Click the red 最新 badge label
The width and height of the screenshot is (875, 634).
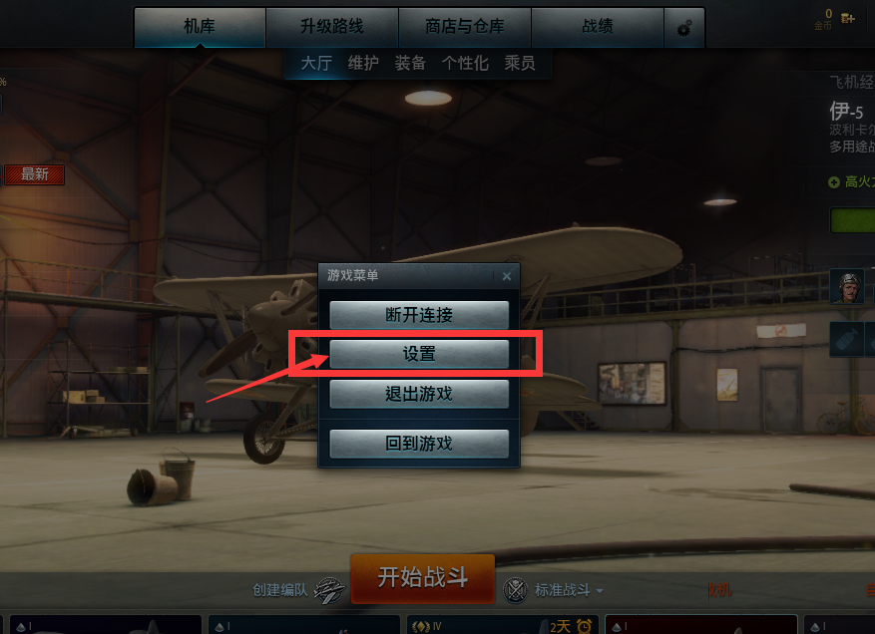point(35,174)
